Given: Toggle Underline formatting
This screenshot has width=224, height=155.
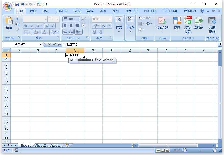Looking at the screenshot, I should pos(38,26).
